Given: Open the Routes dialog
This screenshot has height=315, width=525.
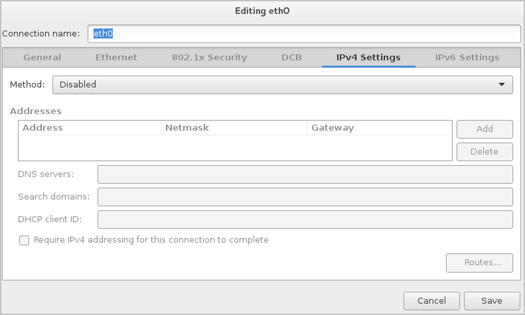Looking at the screenshot, I should click(x=479, y=263).
